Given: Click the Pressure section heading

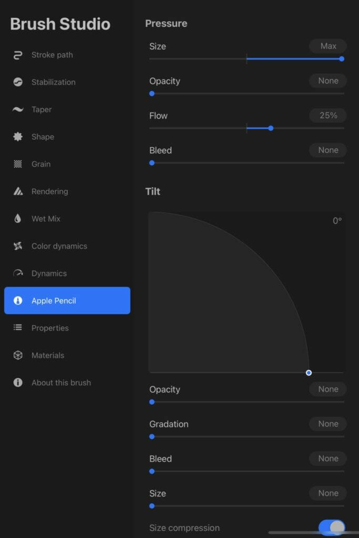Looking at the screenshot, I should pos(166,23).
